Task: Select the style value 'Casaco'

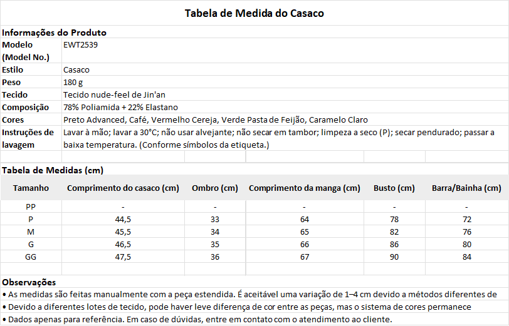Action: (x=76, y=70)
